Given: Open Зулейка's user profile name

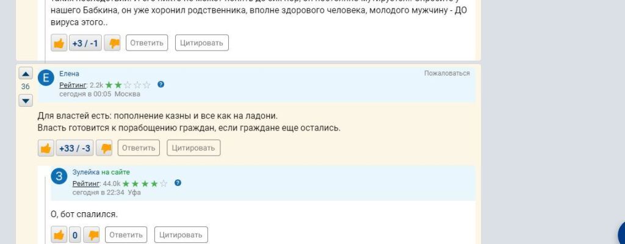Looking at the screenshot, I should pos(86,172).
